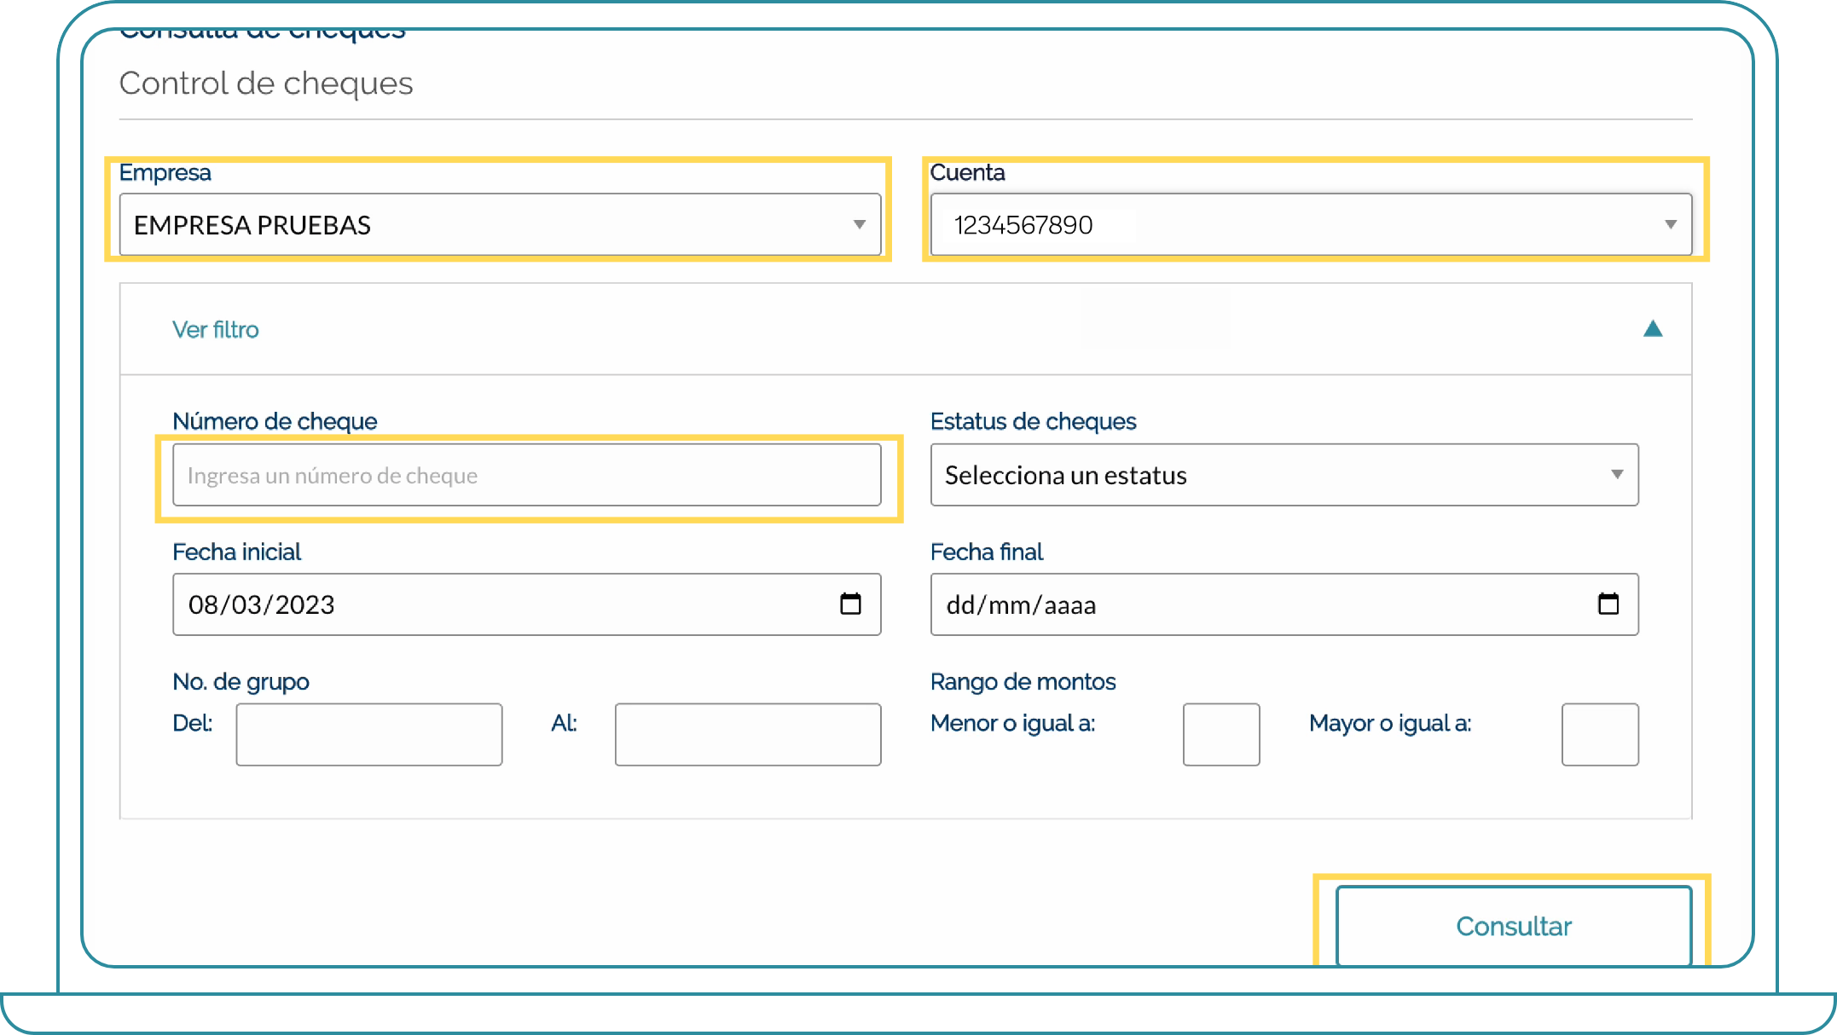Open calendar picker icon for Fecha inicial
The width and height of the screenshot is (1837, 1035).
click(850, 604)
